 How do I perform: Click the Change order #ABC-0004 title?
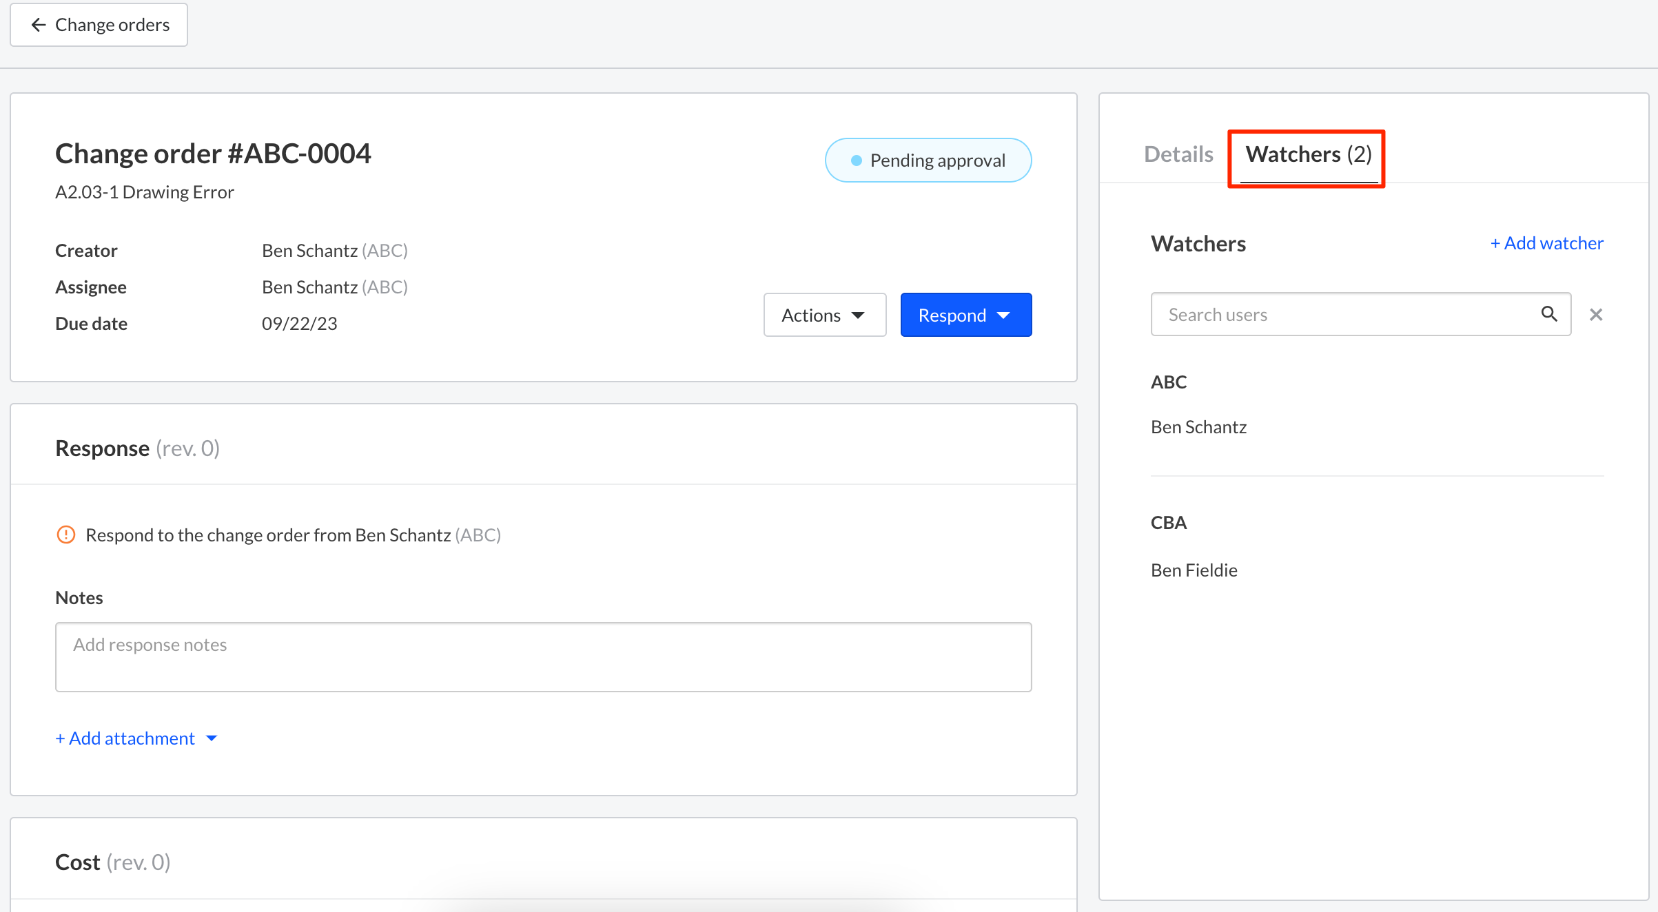pos(213,154)
